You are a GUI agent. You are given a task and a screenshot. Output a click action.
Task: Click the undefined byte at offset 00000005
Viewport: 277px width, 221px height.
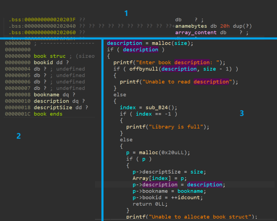coord(59,75)
